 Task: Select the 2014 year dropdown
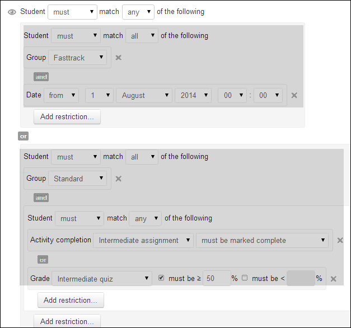pyautogui.click(x=193, y=95)
